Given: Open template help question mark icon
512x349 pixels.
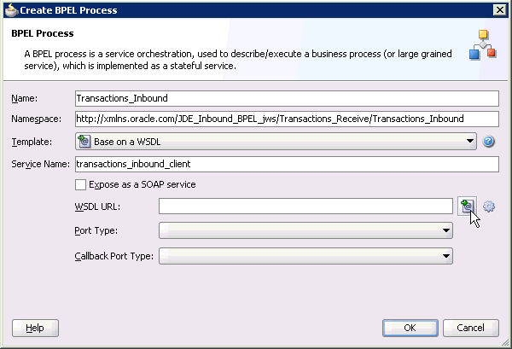Looking at the screenshot, I should (488, 142).
